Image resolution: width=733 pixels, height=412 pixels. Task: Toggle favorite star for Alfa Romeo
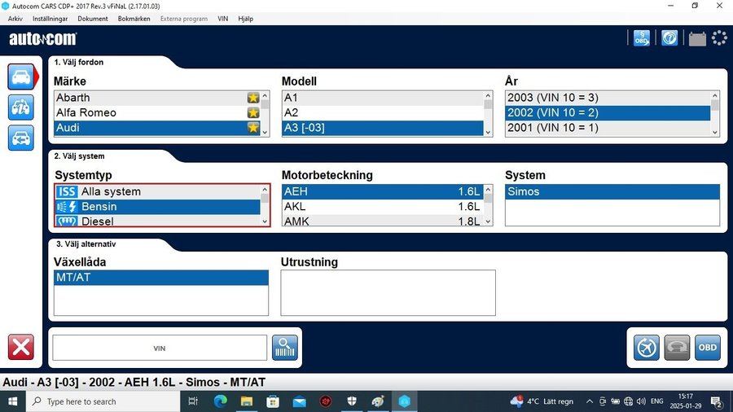(253, 112)
